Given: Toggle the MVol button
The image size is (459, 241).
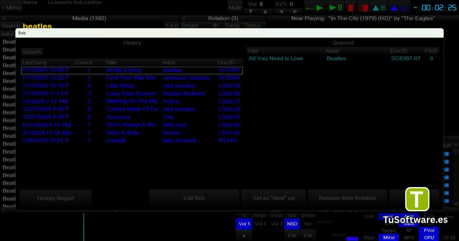Looking at the screenshot, I should (x=389, y=238).
